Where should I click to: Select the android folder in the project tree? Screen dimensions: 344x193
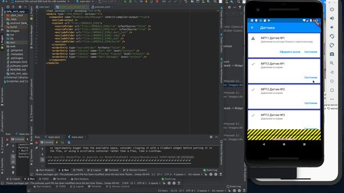(x=17, y=23)
